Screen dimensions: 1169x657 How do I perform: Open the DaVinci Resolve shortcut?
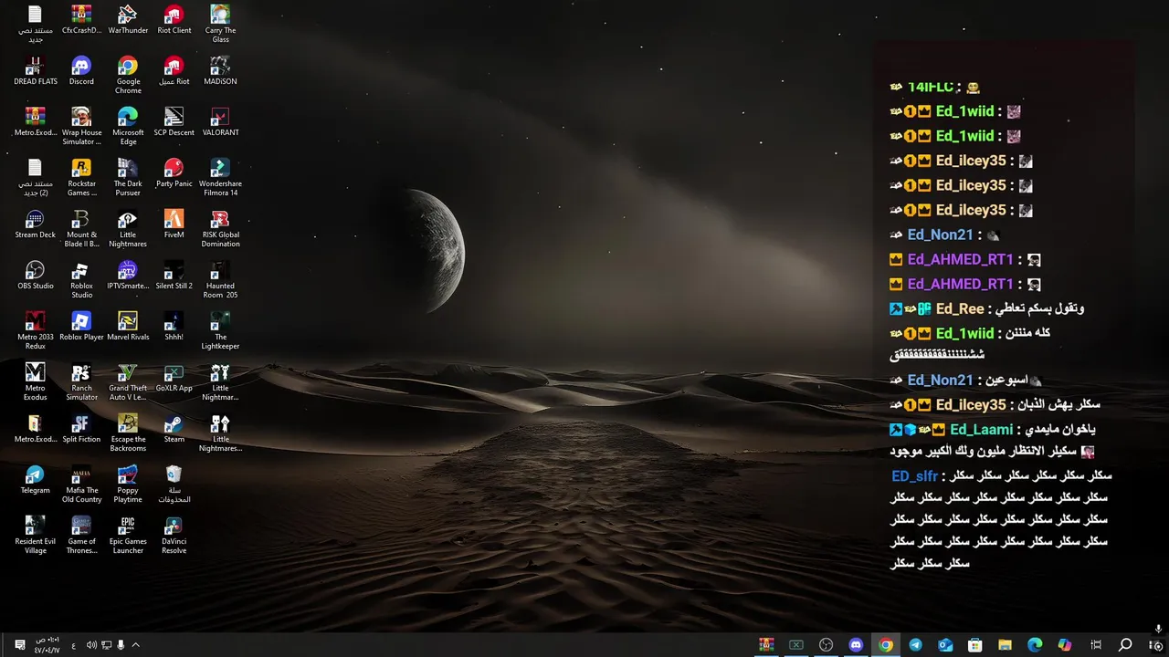174,536
